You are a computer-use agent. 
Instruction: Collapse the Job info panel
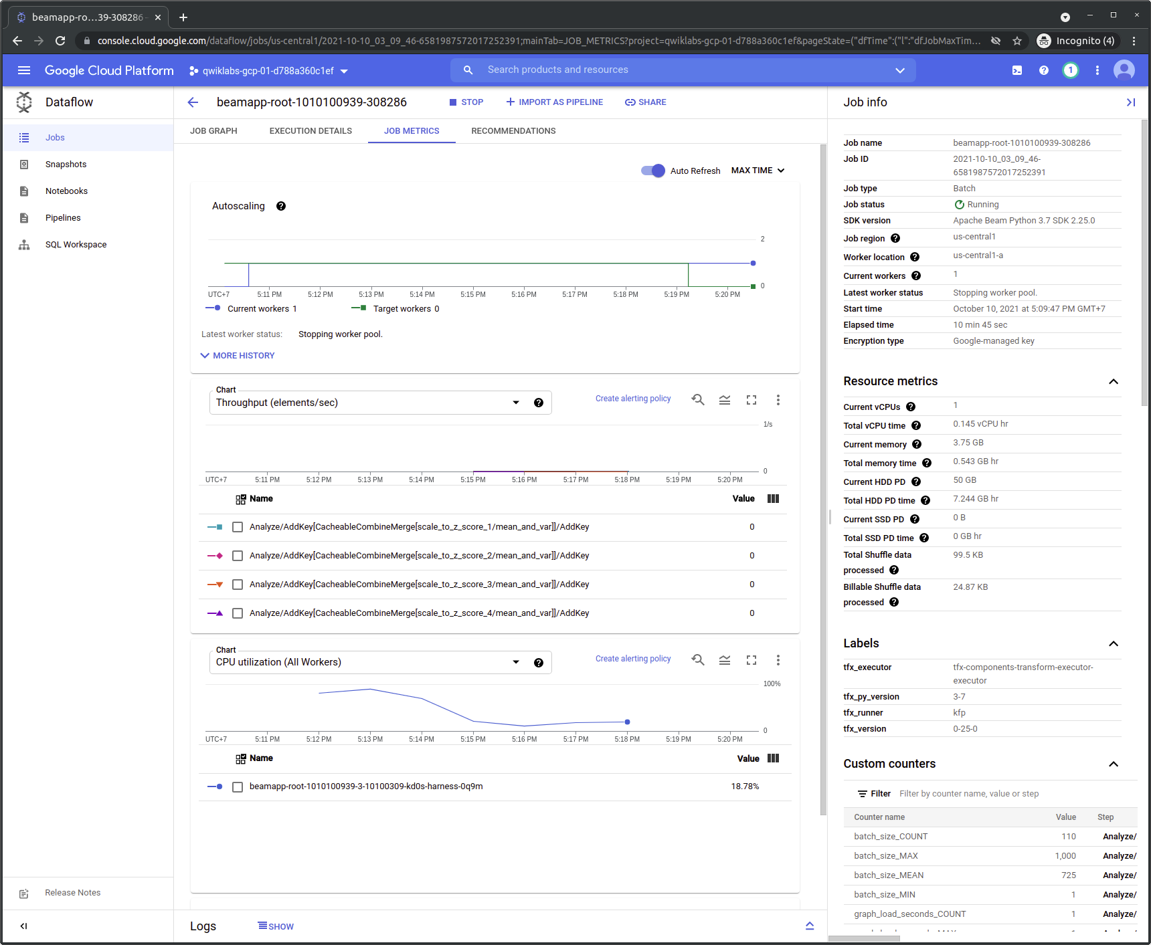1131,102
